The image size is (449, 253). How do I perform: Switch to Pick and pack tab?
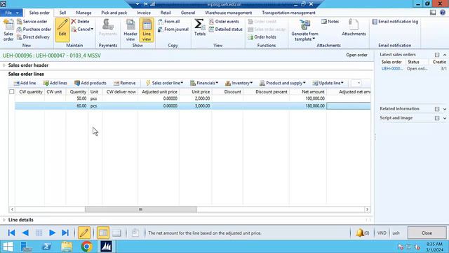114,13
